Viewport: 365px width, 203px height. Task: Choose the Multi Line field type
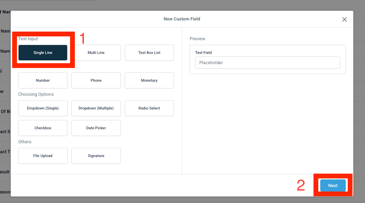pyautogui.click(x=96, y=53)
